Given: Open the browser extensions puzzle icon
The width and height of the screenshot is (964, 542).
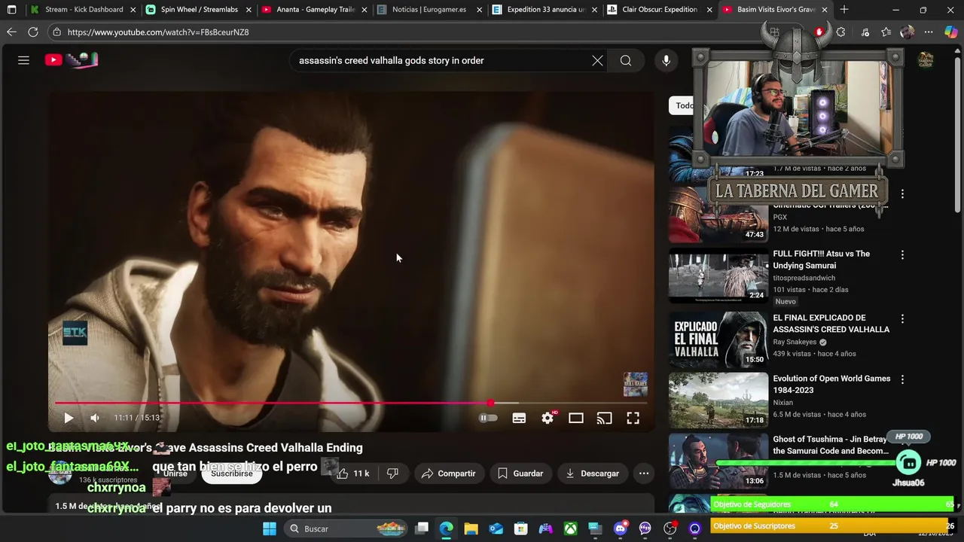Looking at the screenshot, I should [841, 32].
